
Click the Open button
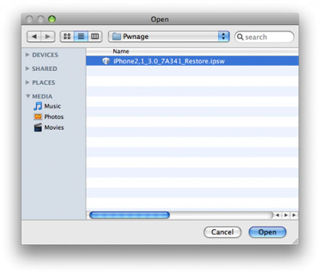pyautogui.click(x=267, y=232)
